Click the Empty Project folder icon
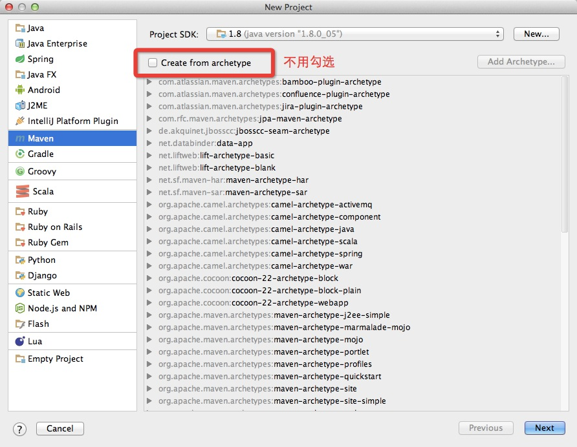 click(20, 359)
